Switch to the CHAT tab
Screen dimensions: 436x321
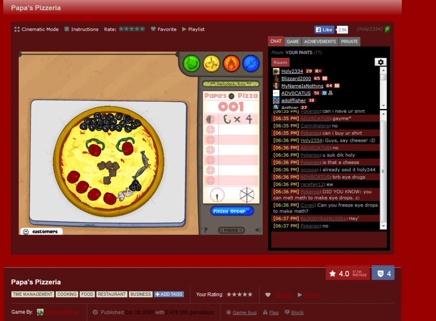point(276,41)
